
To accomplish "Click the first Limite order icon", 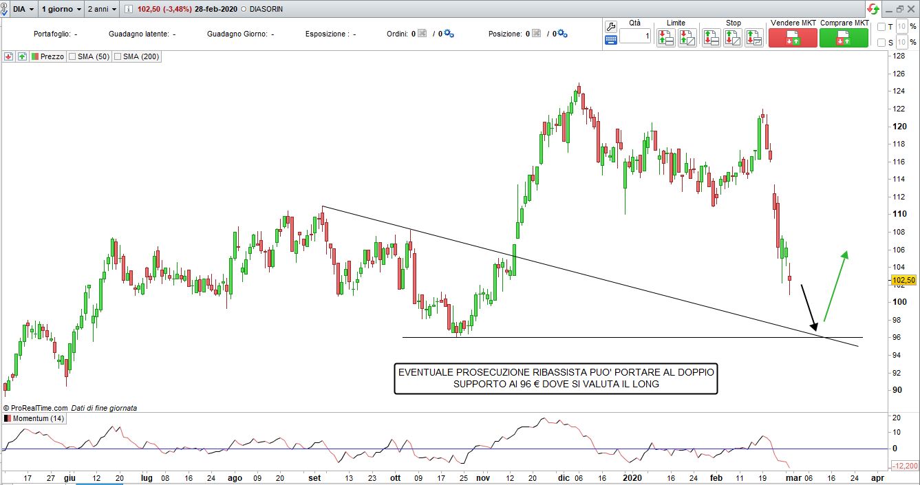I will point(665,37).
